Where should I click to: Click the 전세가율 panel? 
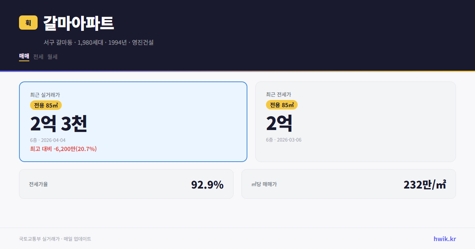[126, 184]
